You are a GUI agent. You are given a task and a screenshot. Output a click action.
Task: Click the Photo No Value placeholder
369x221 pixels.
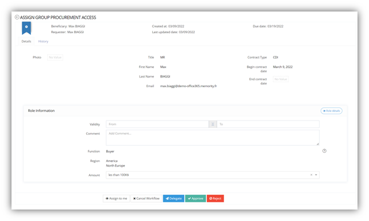coord(55,57)
